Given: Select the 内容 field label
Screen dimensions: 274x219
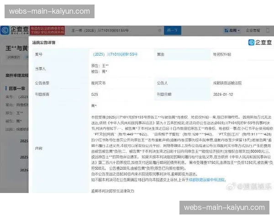Looking at the screenshot, I should pos(39,148).
